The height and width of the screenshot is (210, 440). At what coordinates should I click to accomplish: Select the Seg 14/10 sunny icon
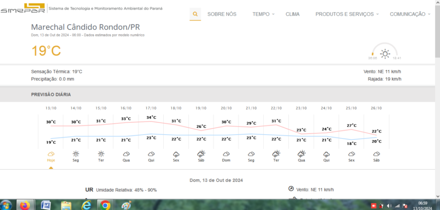click(76, 154)
